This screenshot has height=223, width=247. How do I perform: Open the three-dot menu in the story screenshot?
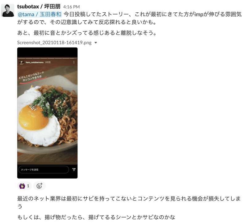click(x=74, y=62)
